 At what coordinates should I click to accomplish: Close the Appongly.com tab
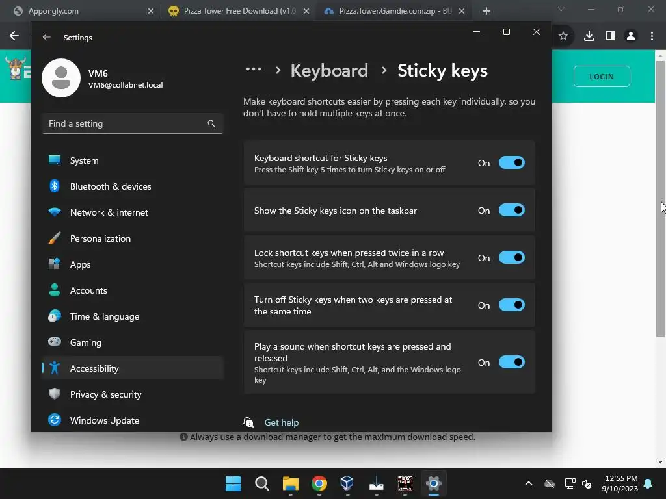coord(151,11)
